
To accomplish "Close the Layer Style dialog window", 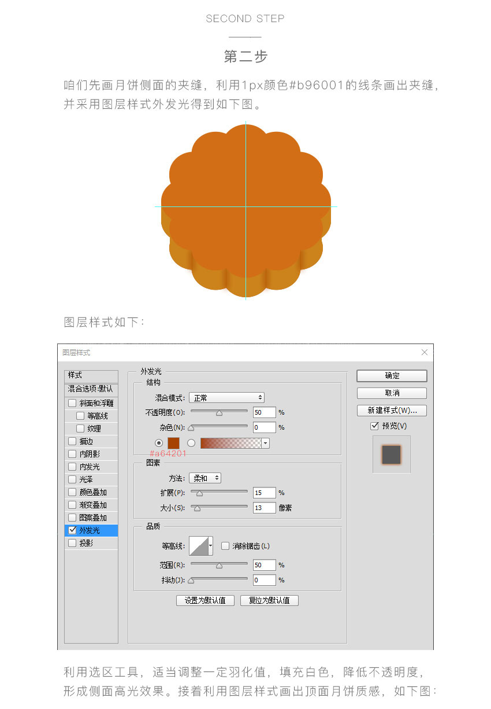I will tap(425, 352).
